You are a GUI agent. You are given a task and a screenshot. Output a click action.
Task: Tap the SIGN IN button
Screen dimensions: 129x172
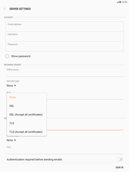pyautogui.click(x=119, y=167)
